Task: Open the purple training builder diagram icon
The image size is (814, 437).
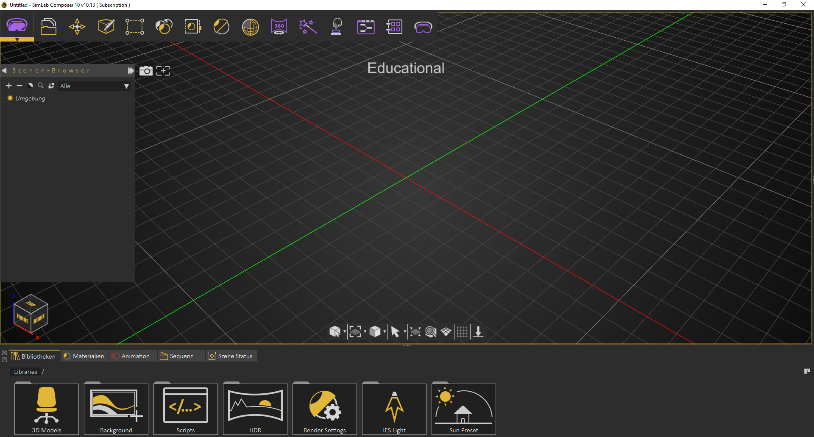Action: click(366, 27)
